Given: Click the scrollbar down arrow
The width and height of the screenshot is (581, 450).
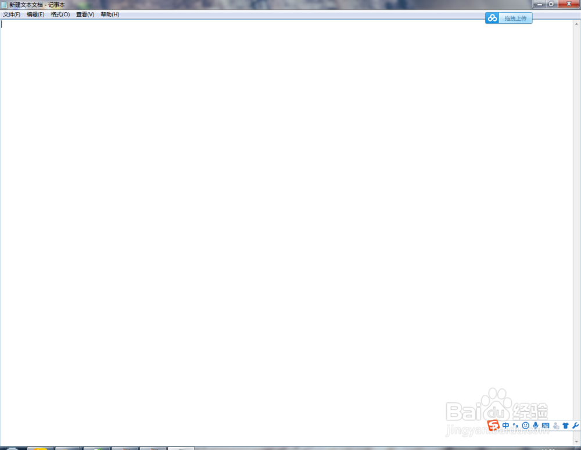Looking at the screenshot, I should [576, 441].
